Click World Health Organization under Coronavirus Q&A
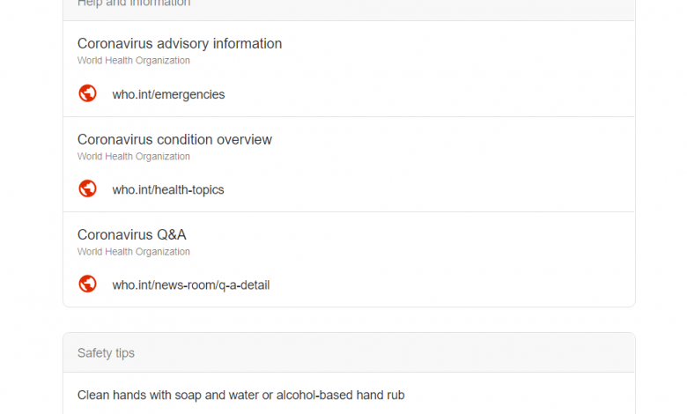This screenshot has width=687, height=414. (134, 252)
